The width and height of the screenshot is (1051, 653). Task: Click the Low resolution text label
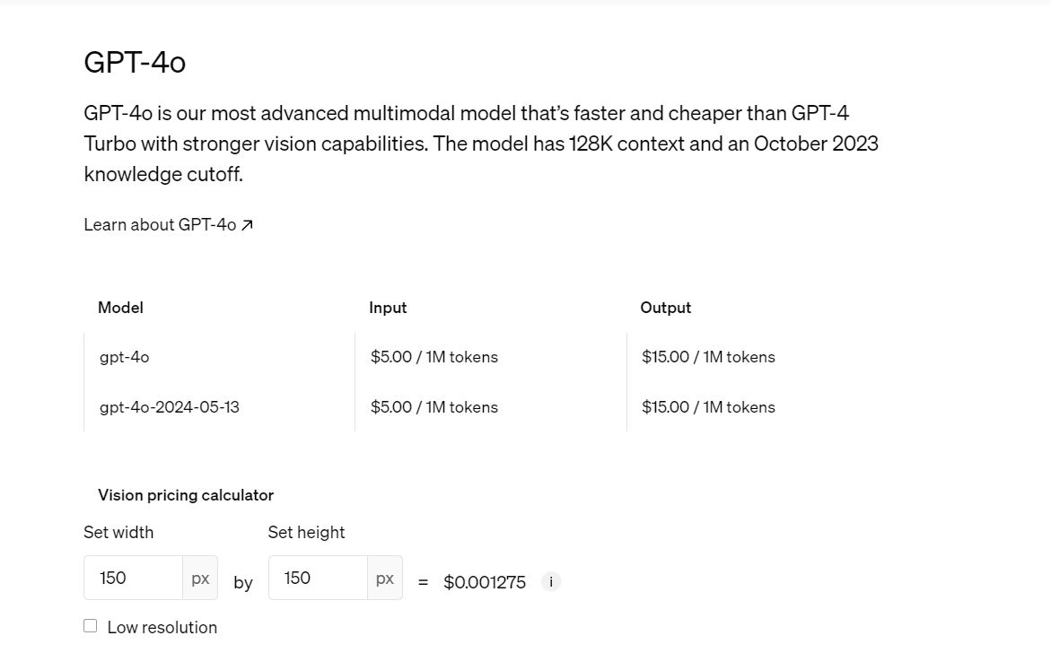(x=162, y=627)
